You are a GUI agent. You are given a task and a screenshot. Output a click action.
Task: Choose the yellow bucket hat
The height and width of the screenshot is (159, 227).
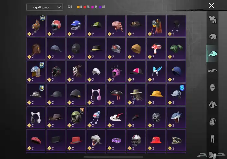[156, 94]
